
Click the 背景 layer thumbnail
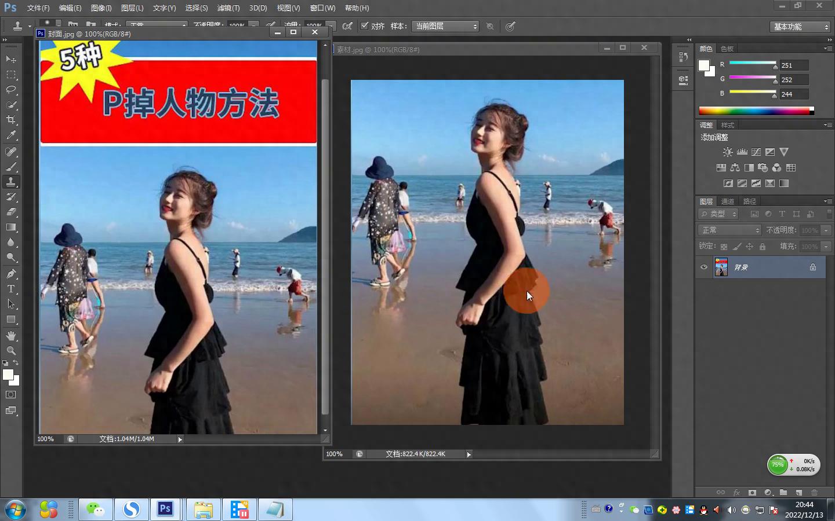click(x=721, y=267)
